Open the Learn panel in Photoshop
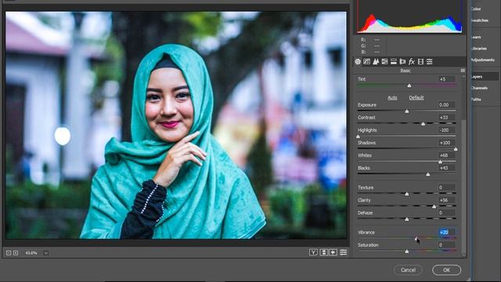The height and width of the screenshot is (282, 501). pyautogui.click(x=477, y=37)
